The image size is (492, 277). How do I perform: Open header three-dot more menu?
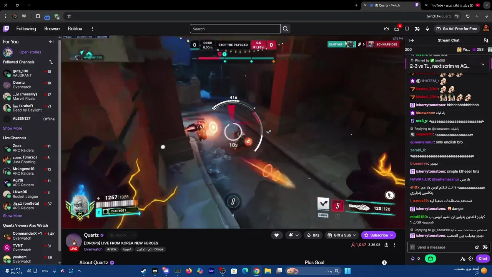point(92,29)
